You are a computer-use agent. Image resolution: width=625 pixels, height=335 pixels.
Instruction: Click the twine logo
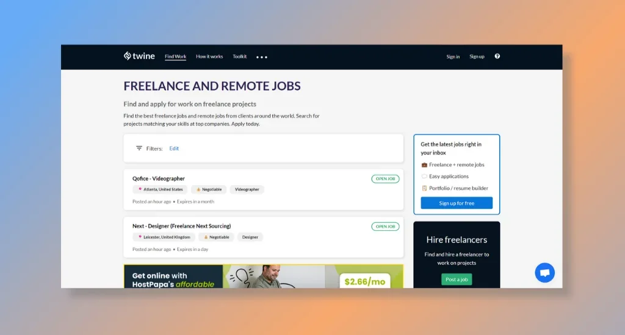[139, 57]
